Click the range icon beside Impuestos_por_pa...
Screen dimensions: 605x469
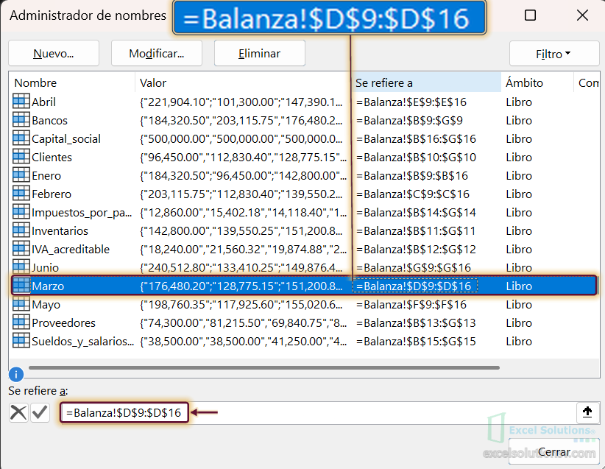coord(21,212)
